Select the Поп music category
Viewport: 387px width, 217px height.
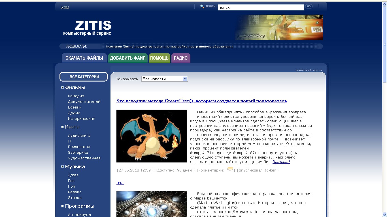pyautogui.click(x=72, y=186)
